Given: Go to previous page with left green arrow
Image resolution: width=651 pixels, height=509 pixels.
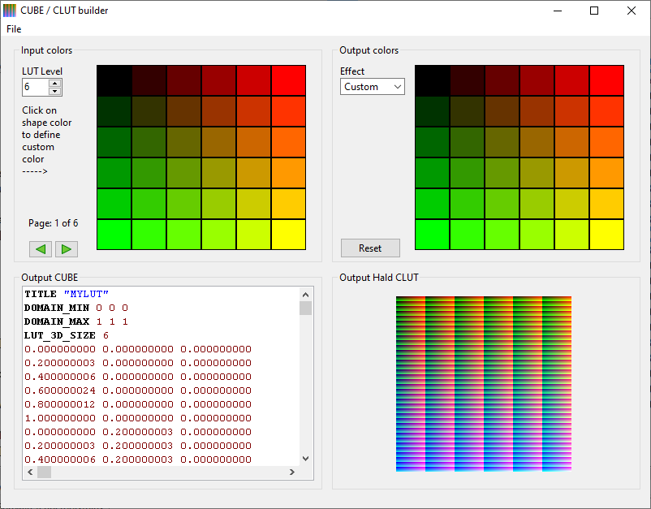Looking at the screenshot, I should [41, 249].
